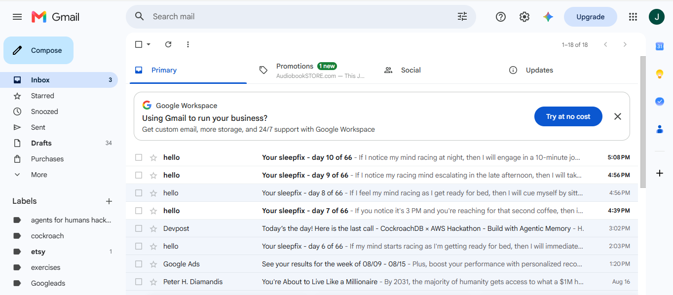Open email You're About to Live Like a Millionaire
The width and height of the screenshot is (673, 295).
click(x=382, y=282)
